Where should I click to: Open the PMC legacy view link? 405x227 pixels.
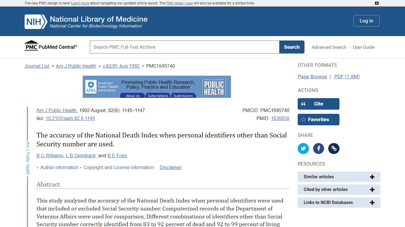pyautogui.click(x=179, y=3)
